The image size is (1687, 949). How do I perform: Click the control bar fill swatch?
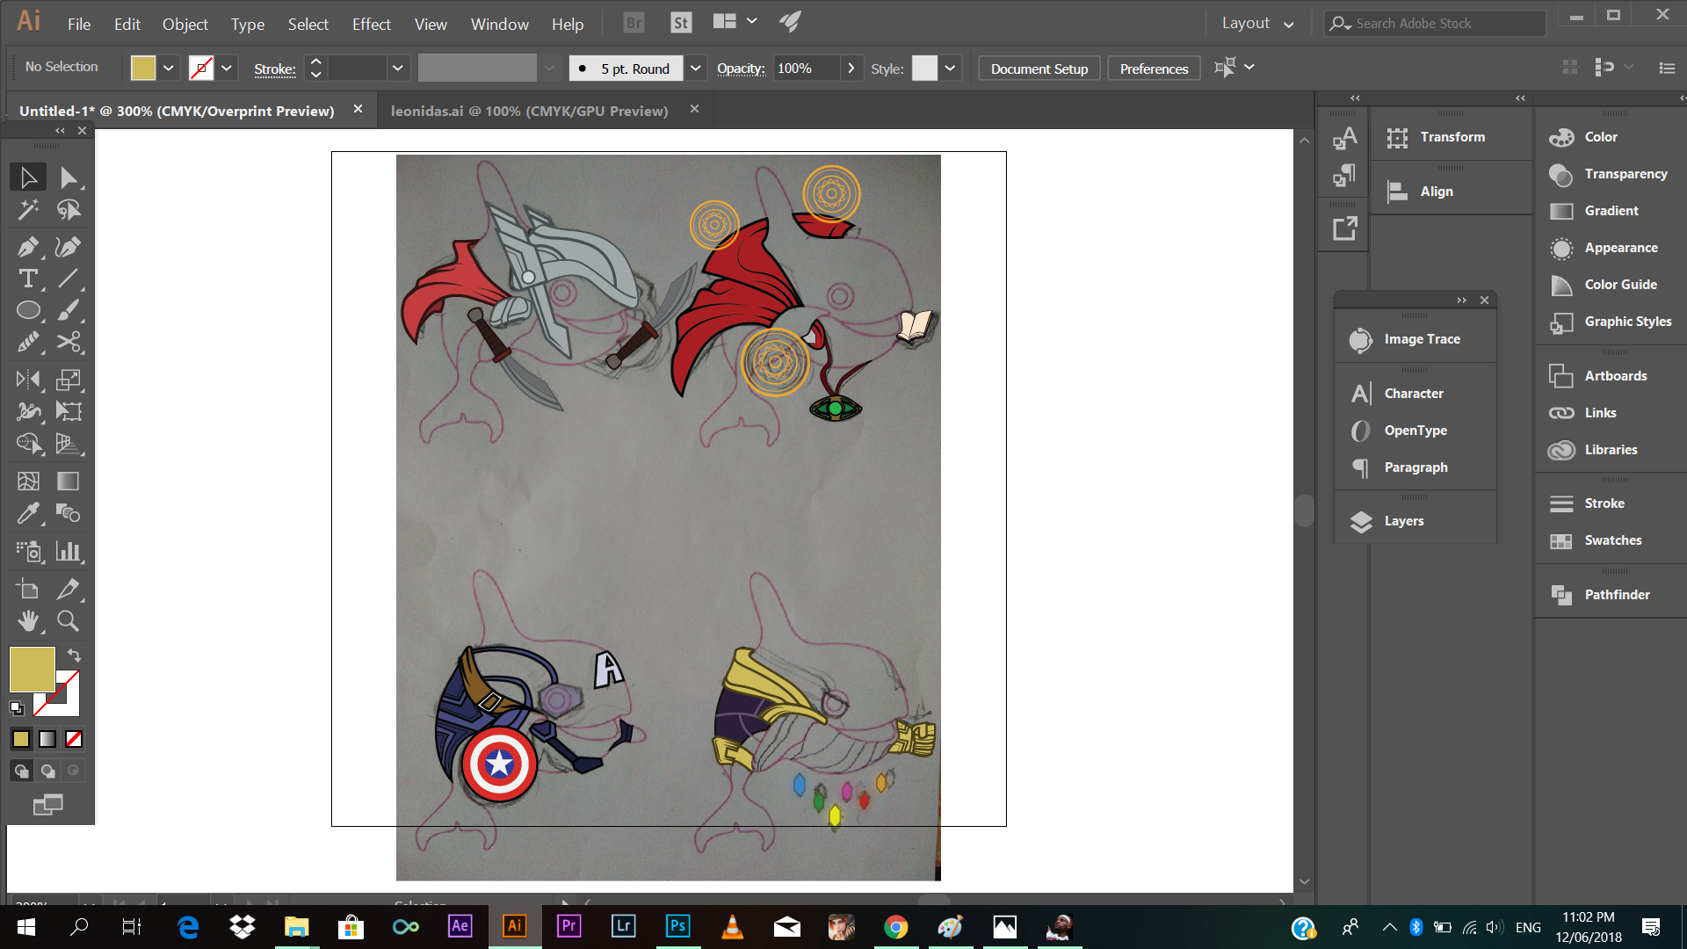click(x=143, y=68)
